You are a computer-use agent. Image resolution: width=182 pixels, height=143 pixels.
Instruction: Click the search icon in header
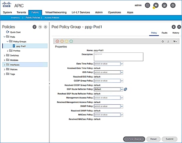tap(147, 6)
